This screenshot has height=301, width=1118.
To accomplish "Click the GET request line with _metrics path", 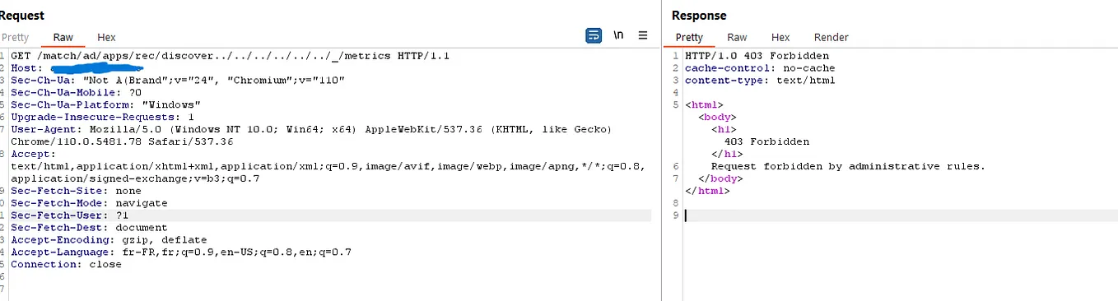I will point(230,56).
